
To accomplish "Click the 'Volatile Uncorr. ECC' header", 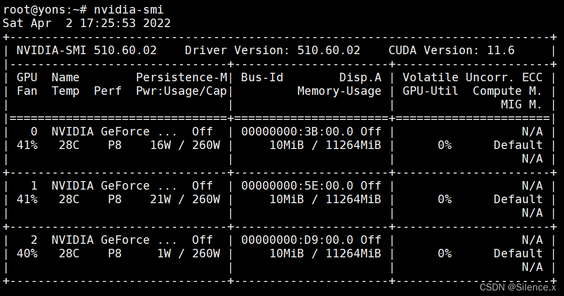I will click(x=472, y=77).
